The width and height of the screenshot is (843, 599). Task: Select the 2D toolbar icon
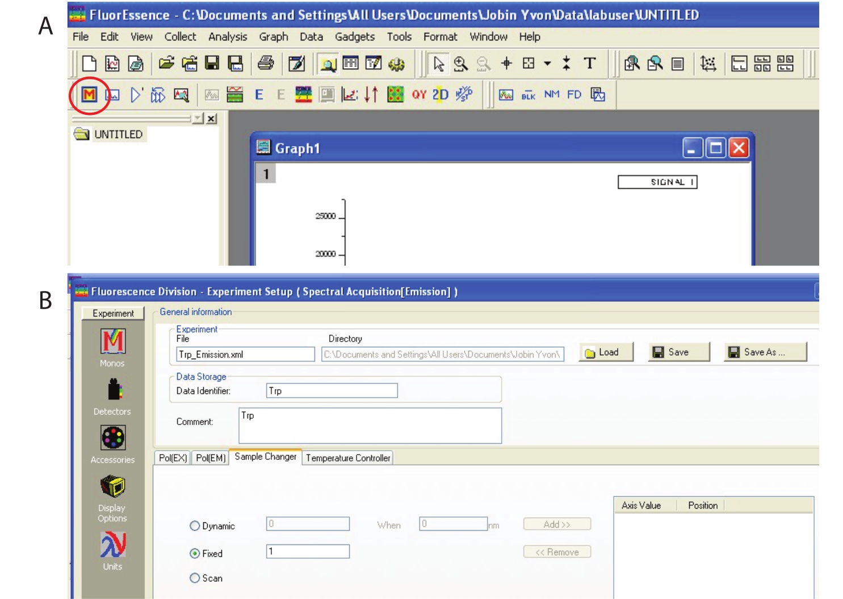(441, 94)
